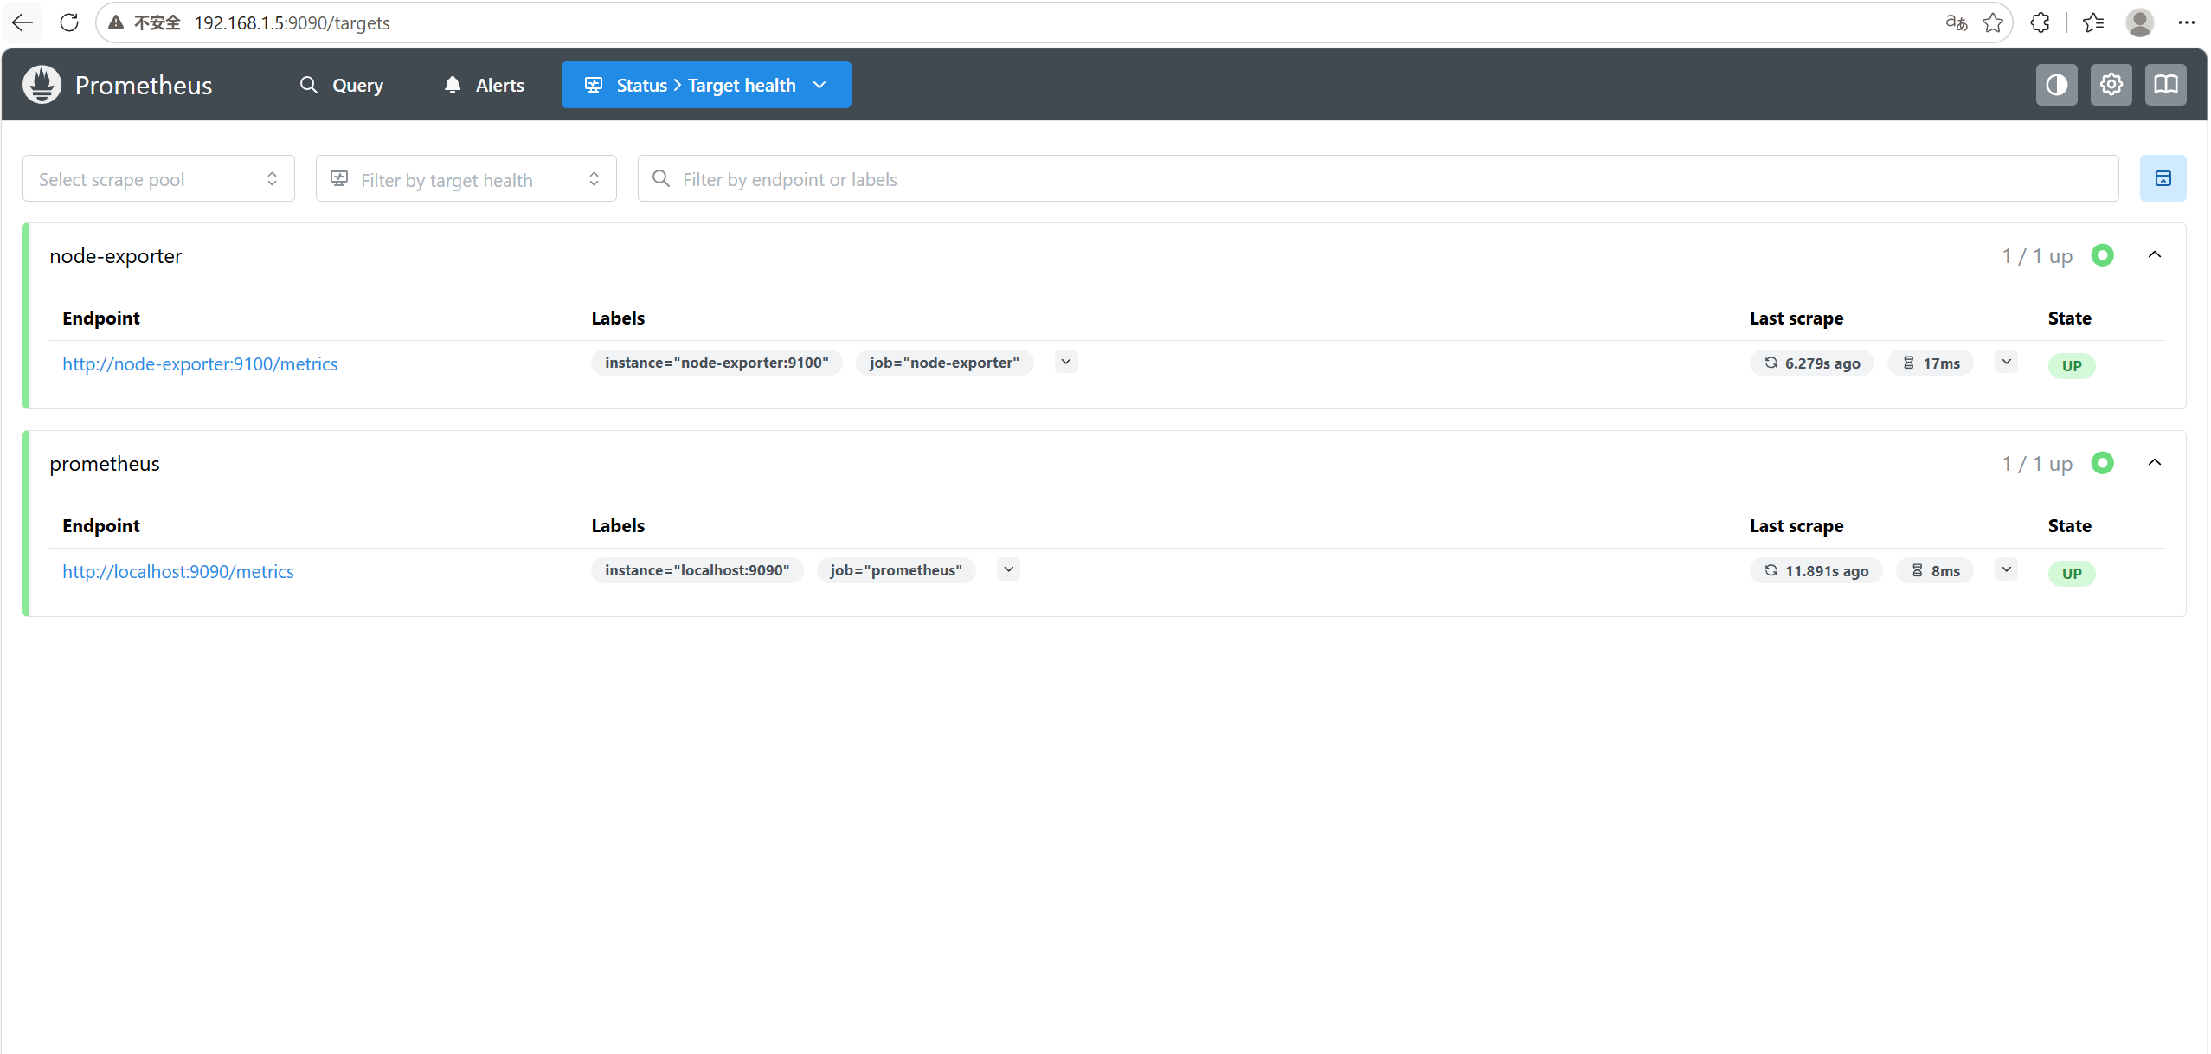Screen dimensions: 2211x1054
Task: Toggle the light/dark theme icon
Action: tap(2056, 85)
